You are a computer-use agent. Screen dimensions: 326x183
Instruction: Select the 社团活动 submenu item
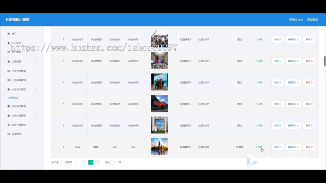13,98
